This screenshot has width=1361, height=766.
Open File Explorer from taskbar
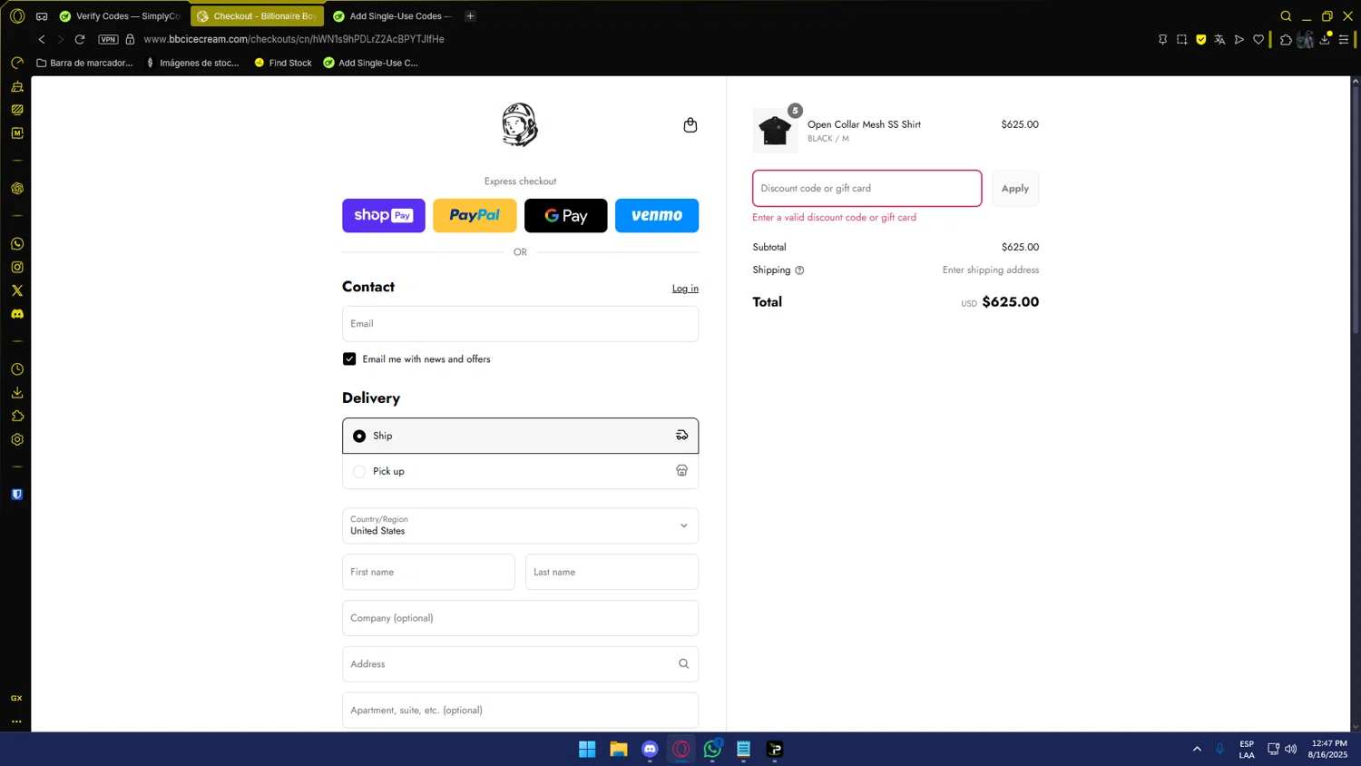pyautogui.click(x=619, y=749)
